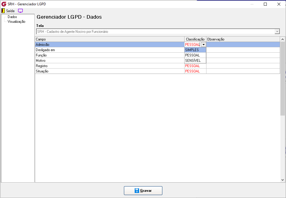Save changes with the Gravar button
The height and width of the screenshot is (198, 286).
(143, 191)
